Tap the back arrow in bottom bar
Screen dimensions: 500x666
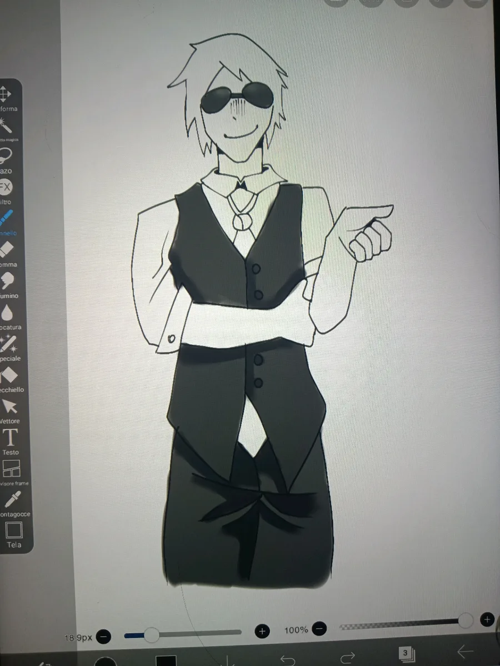point(464,652)
